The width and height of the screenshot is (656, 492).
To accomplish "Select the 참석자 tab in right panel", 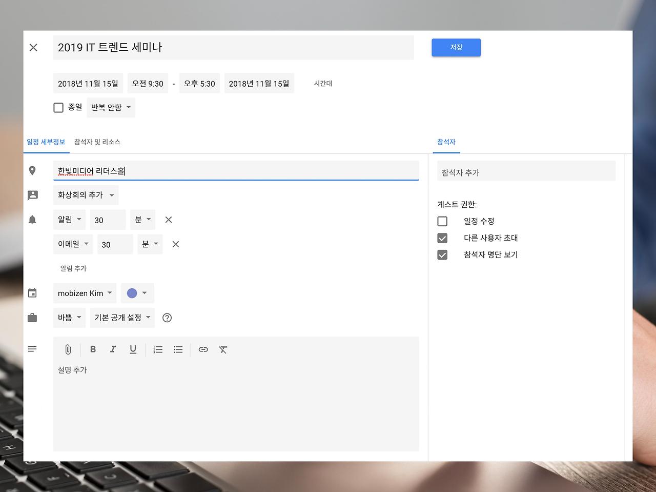I will pos(446,142).
